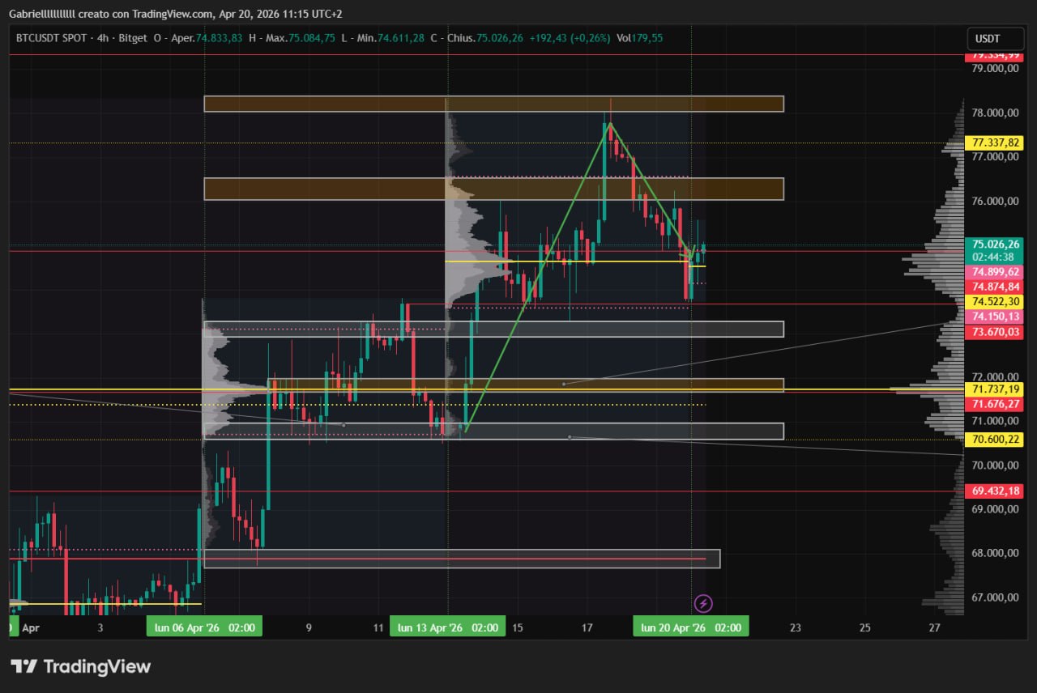Click the 76.000,00 price scale tick
The image size is (1037, 693).
coord(994,202)
